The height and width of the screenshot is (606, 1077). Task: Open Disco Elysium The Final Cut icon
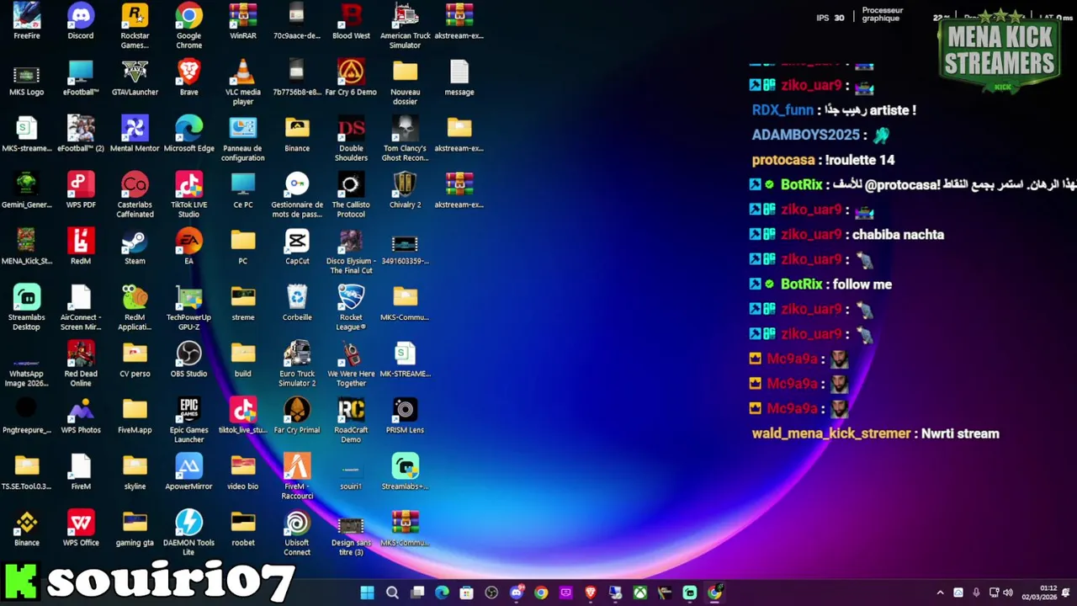351,251
